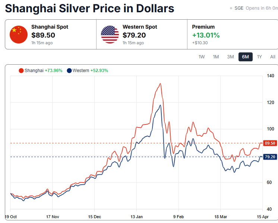Click the red Shanghai legend dot

[x=21, y=71]
